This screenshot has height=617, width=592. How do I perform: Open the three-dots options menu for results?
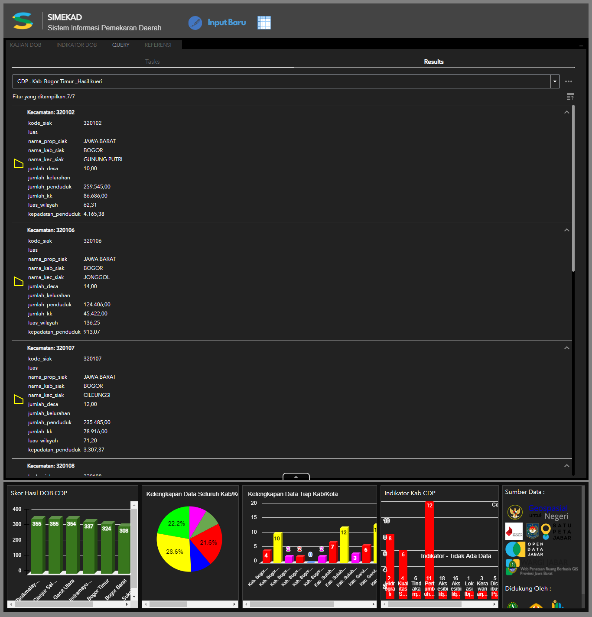(x=569, y=81)
